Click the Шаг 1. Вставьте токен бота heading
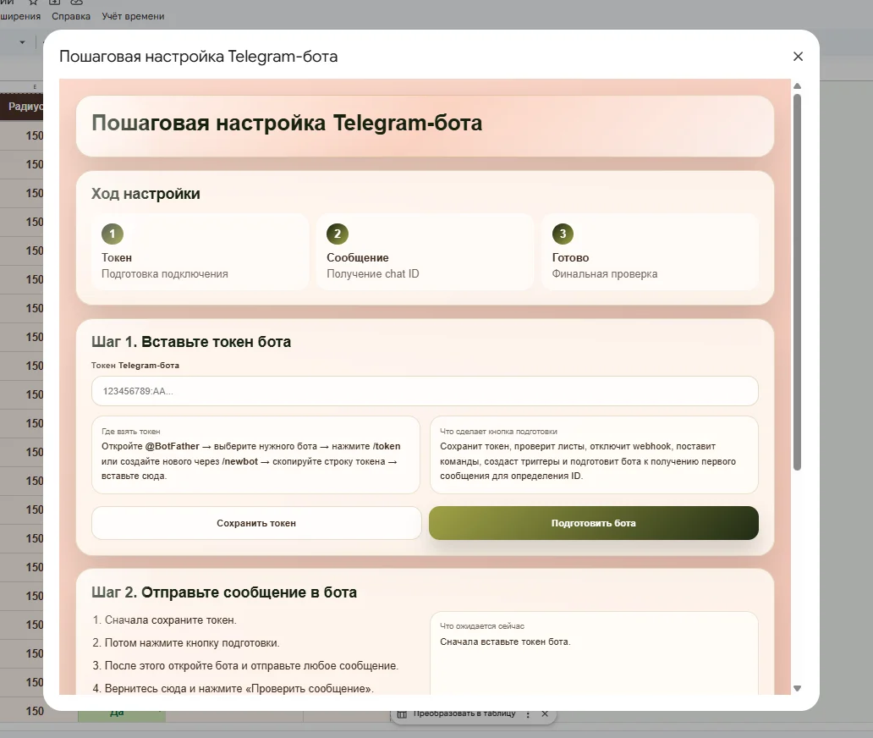The width and height of the screenshot is (873, 738). tap(191, 341)
